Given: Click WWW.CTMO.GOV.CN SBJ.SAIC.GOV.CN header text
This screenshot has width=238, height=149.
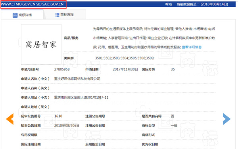Looking at the screenshot, I should 32,4.
